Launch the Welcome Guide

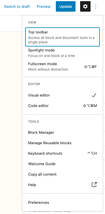coord(62,164)
